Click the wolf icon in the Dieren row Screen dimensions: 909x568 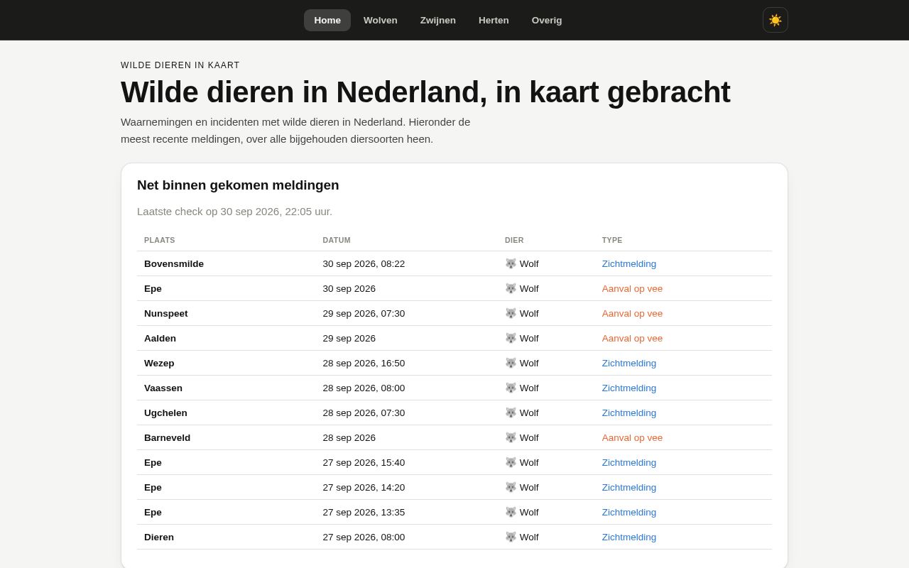511,537
